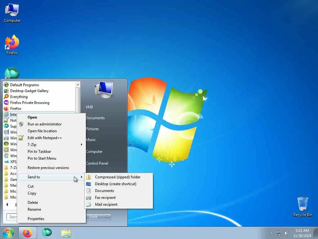Select the Recycle Bin desktop icon
Viewport: 318px width, 239px height.
click(302, 207)
